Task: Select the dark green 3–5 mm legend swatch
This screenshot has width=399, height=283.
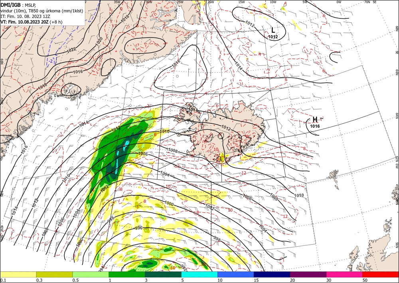Action: 163,274
